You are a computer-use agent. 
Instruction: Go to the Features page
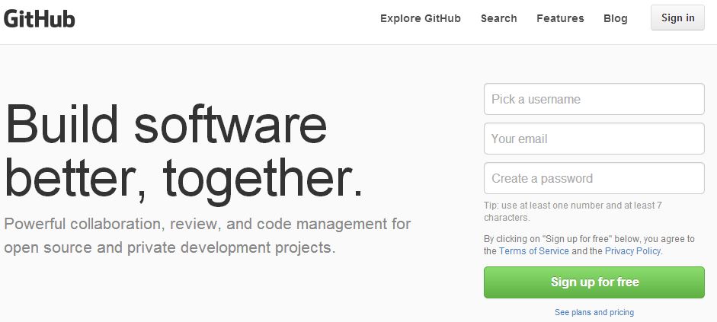coord(560,18)
